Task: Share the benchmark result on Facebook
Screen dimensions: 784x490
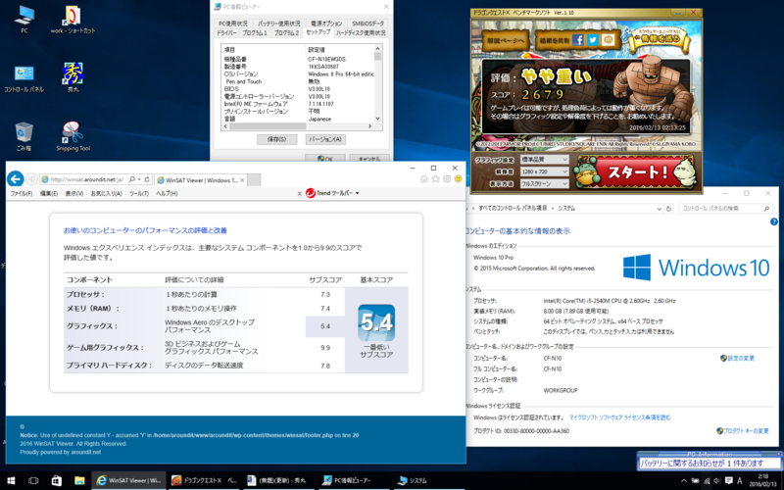Action: pos(578,40)
